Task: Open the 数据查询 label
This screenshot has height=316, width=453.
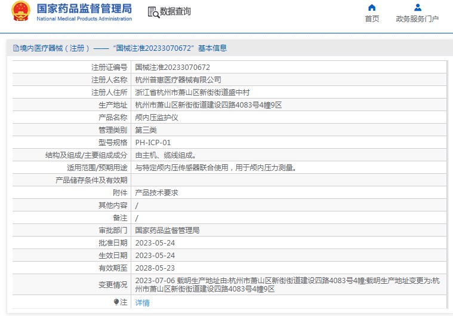Action: pos(175,11)
